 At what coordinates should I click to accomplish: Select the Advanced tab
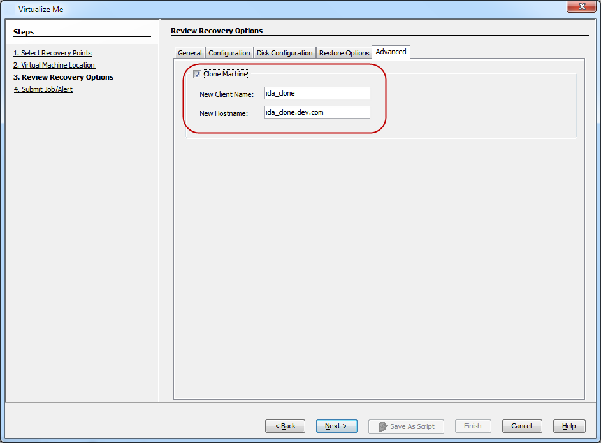[391, 52]
